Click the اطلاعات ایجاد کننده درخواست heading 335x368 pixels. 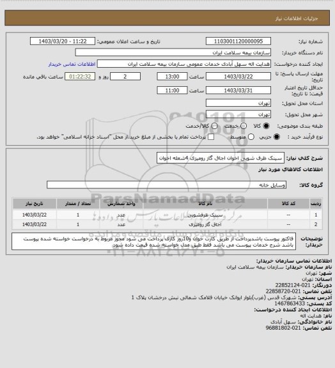[x=293, y=310]
